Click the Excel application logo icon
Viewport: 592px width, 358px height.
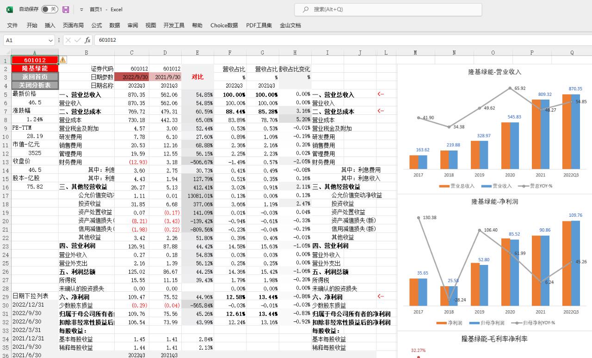coord(9,9)
